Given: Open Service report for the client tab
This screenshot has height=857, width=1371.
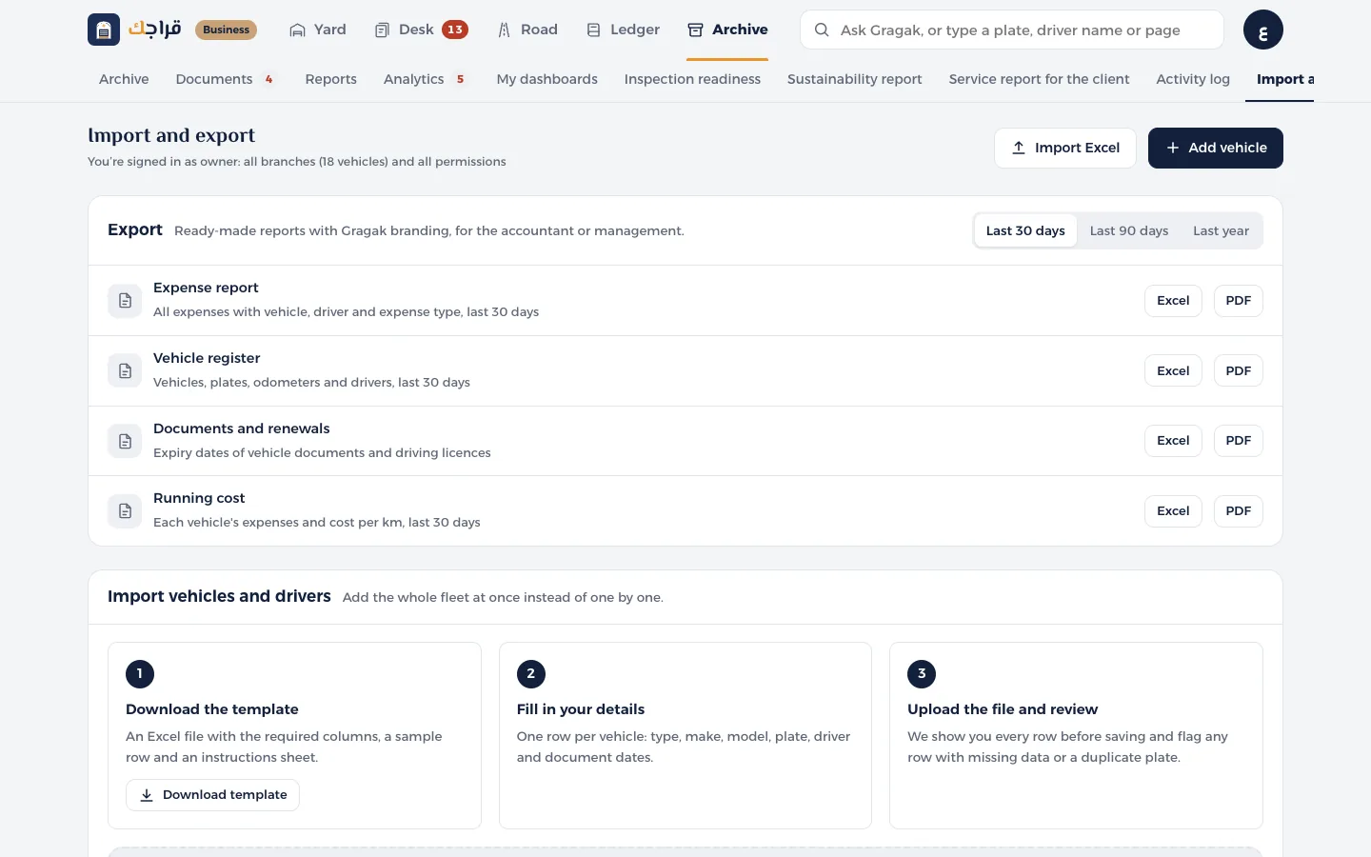Looking at the screenshot, I should click(x=1039, y=79).
